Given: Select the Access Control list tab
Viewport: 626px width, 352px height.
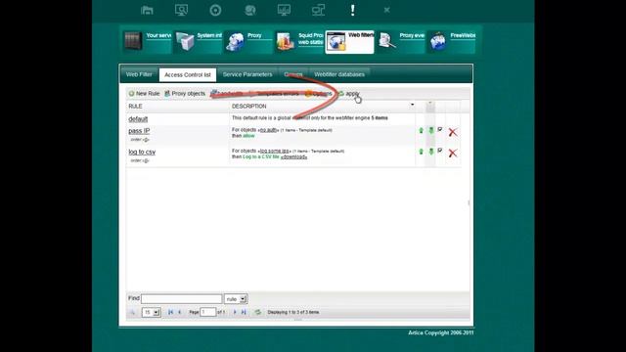Looking at the screenshot, I should pos(188,74).
